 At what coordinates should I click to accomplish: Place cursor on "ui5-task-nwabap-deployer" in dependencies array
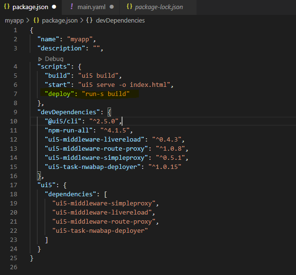point(100,230)
